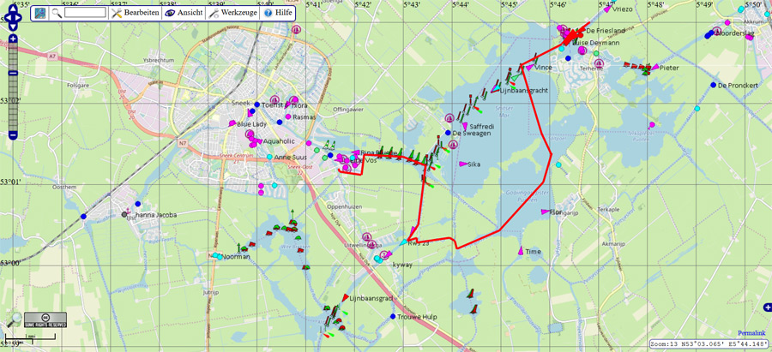
Task: Open the Permalink link
Action: click(x=751, y=332)
